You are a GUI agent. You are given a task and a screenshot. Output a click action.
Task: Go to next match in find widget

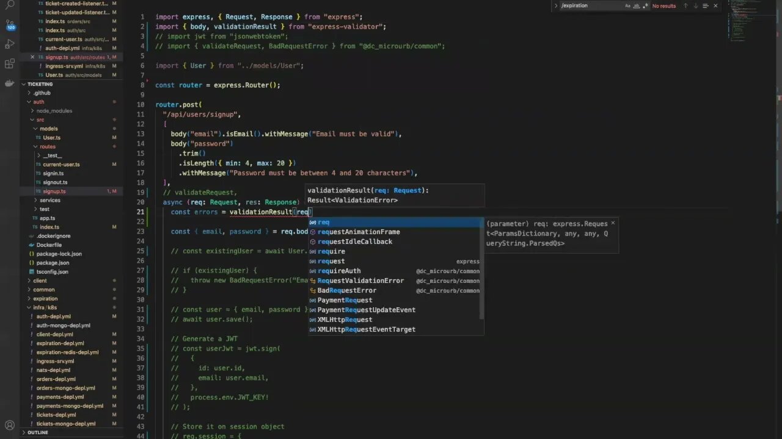(695, 5)
